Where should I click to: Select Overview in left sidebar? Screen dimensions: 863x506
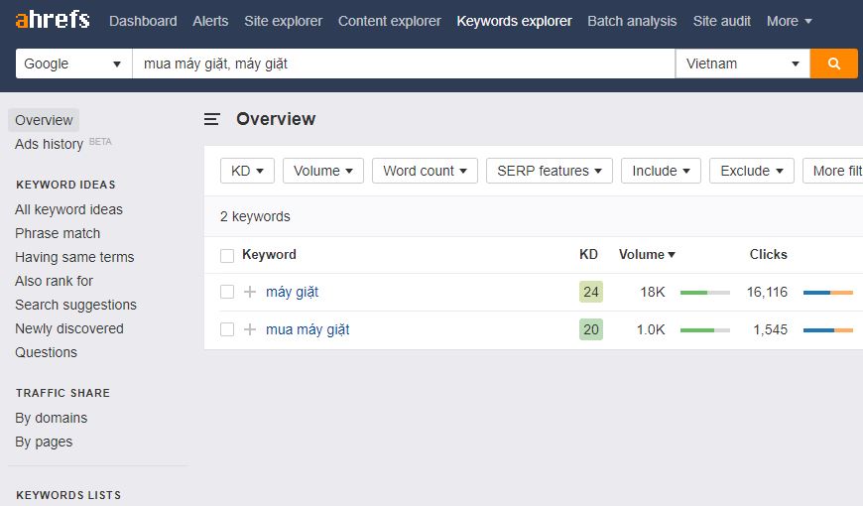point(44,120)
